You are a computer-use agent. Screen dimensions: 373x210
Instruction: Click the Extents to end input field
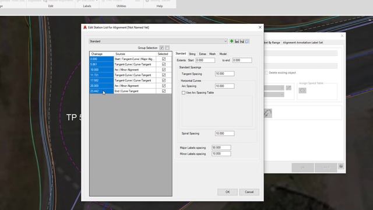click(x=242, y=60)
